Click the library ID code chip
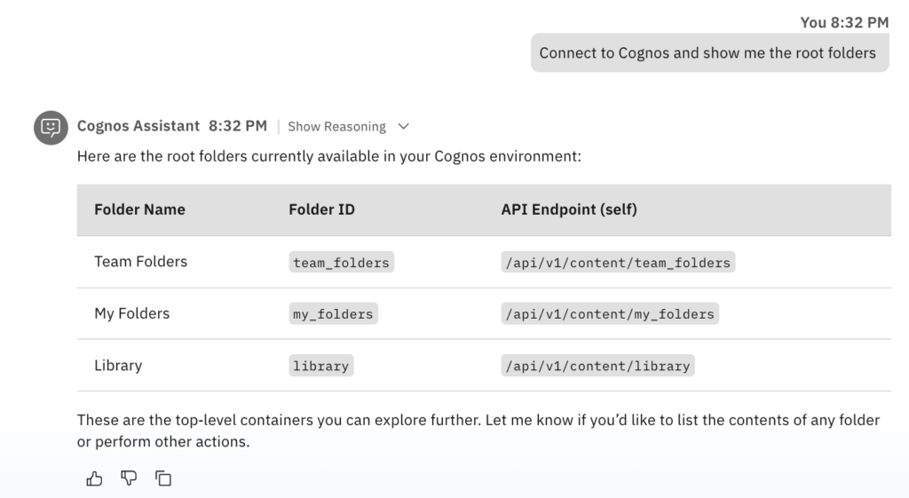909x498 pixels. tap(320, 366)
